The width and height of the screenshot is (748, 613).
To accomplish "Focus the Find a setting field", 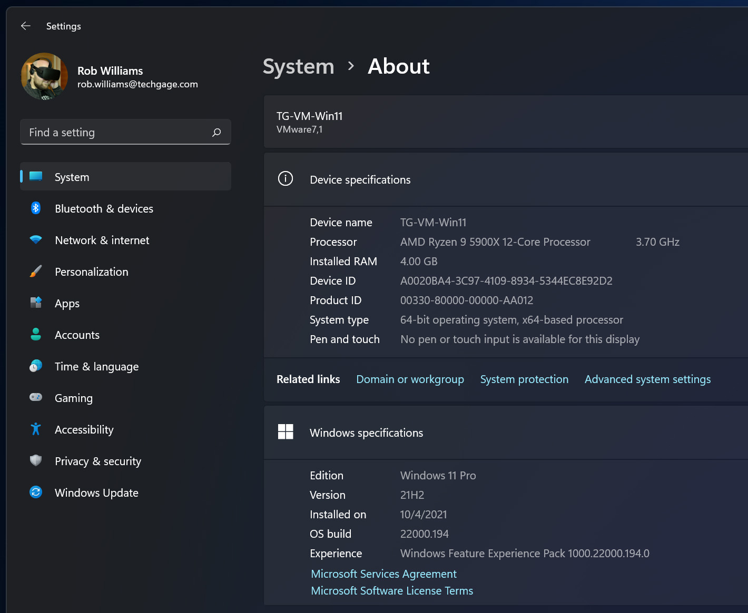I will 125,132.
